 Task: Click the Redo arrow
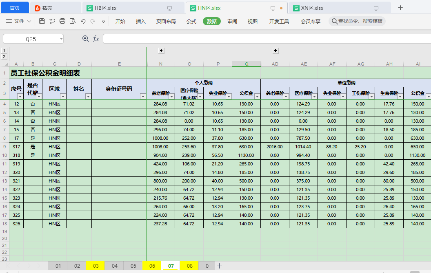[93, 21]
